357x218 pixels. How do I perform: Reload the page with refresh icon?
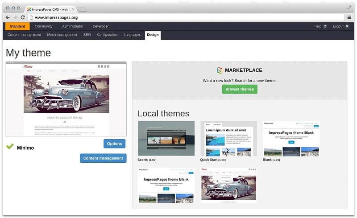pos(23,17)
